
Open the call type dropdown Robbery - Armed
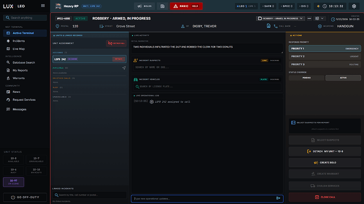click(281, 18)
